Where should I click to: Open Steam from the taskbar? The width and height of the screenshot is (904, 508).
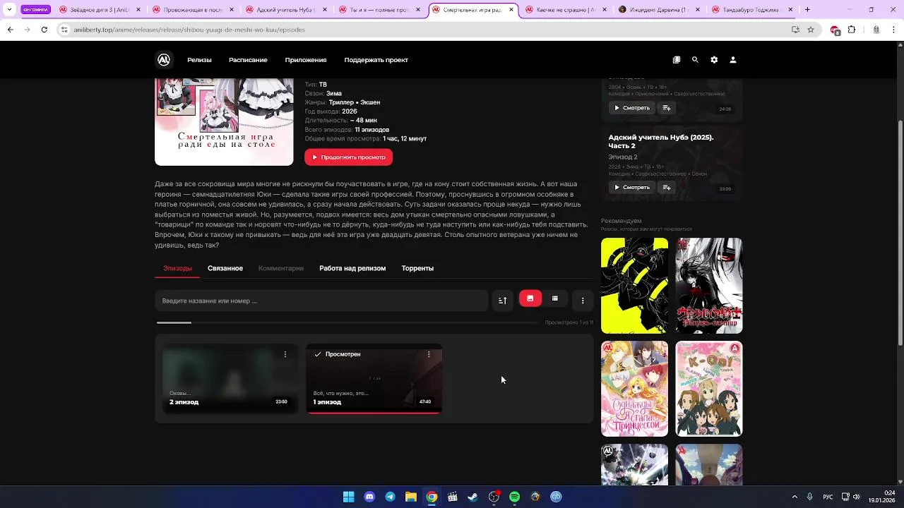click(x=473, y=497)
